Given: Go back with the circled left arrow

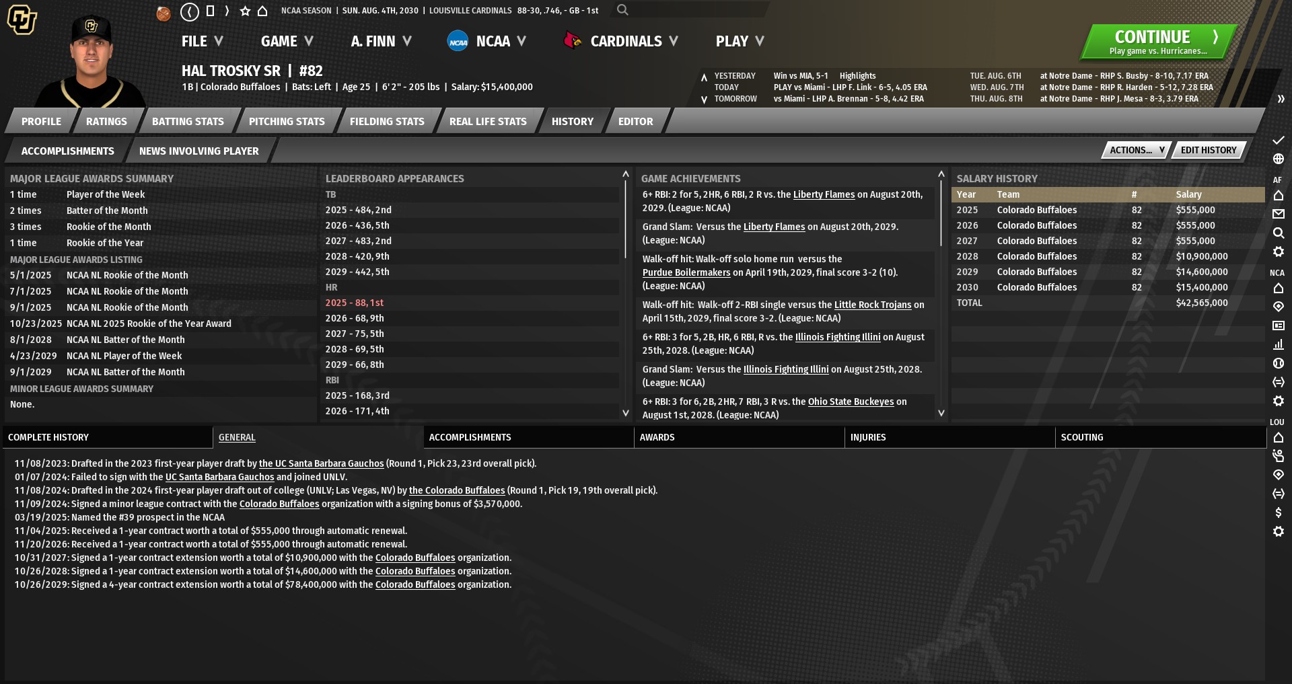Looking at the screenshot, I should point(190,11).
